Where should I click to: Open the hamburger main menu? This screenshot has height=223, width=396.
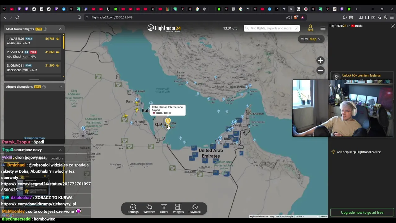323,28
